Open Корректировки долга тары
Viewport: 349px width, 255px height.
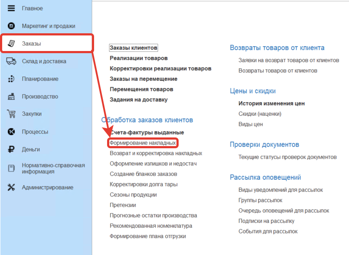[144, 185]
